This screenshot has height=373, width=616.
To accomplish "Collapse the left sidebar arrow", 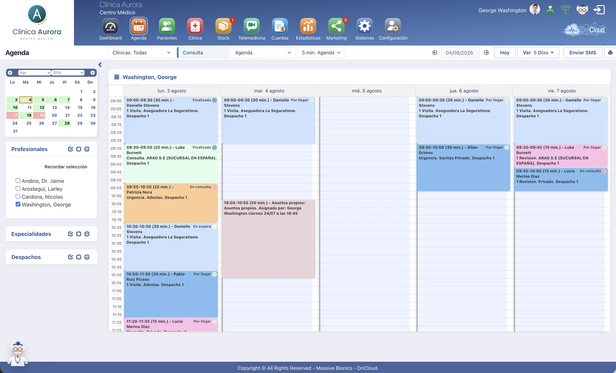I will pos(100,65).
